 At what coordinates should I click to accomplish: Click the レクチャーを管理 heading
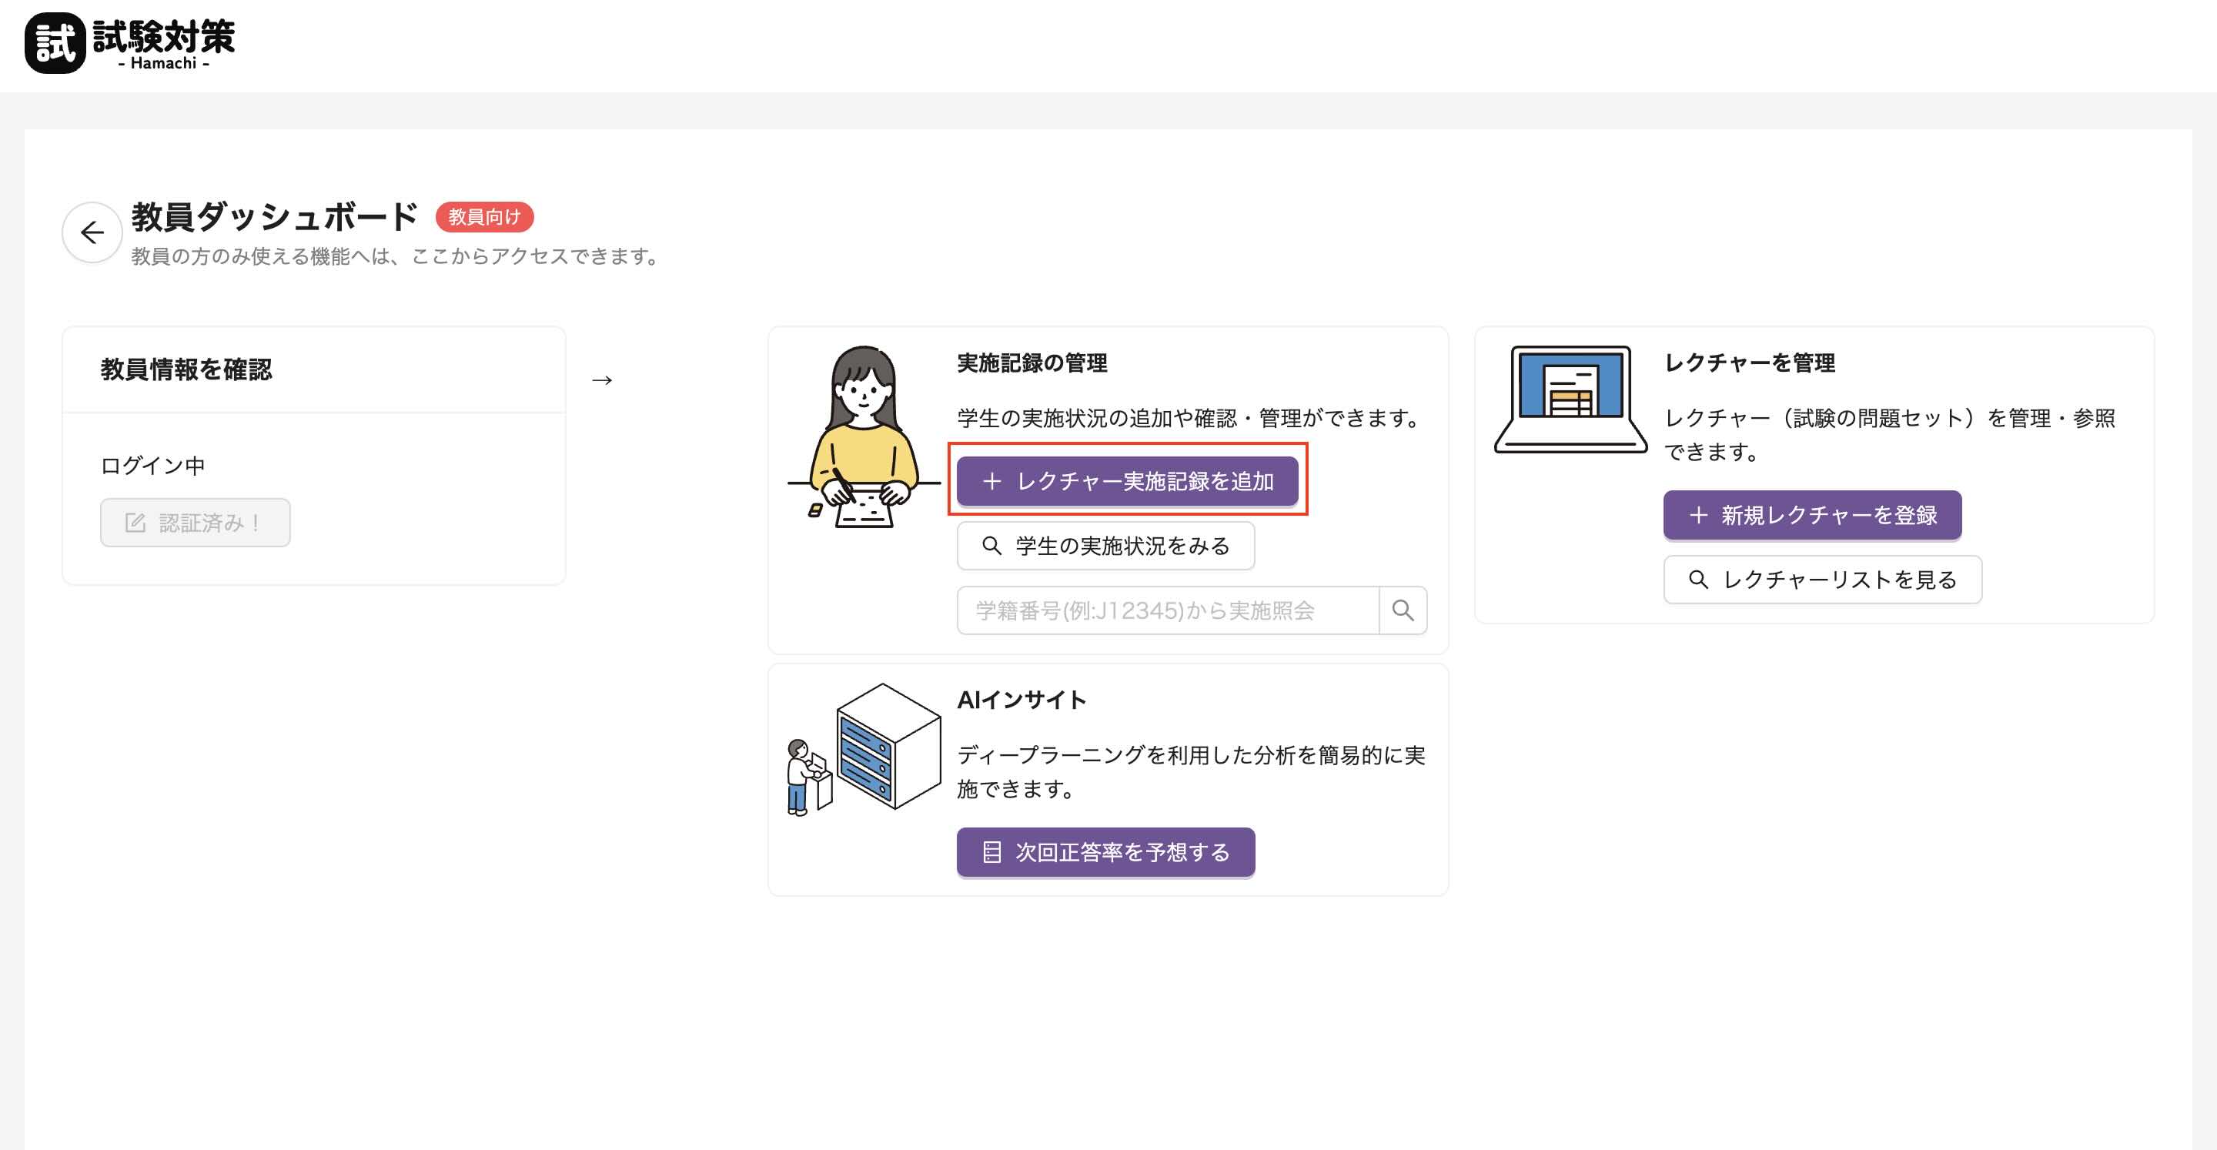1749,363
